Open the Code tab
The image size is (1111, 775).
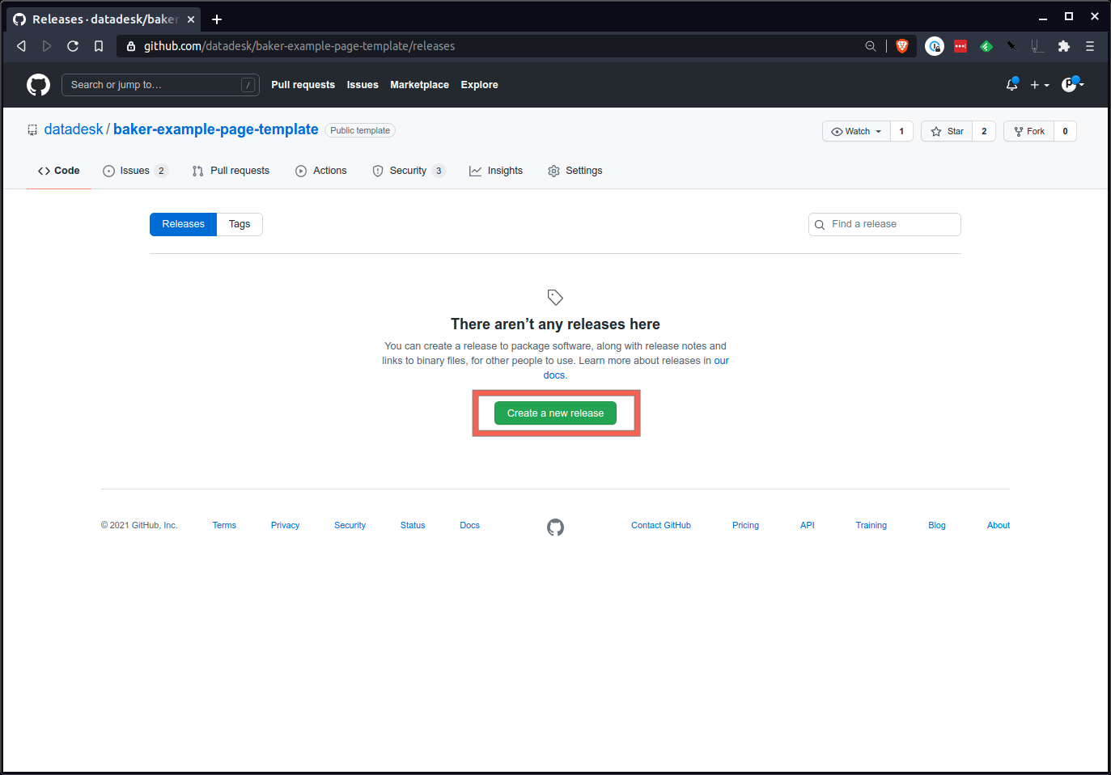point(58,171)
